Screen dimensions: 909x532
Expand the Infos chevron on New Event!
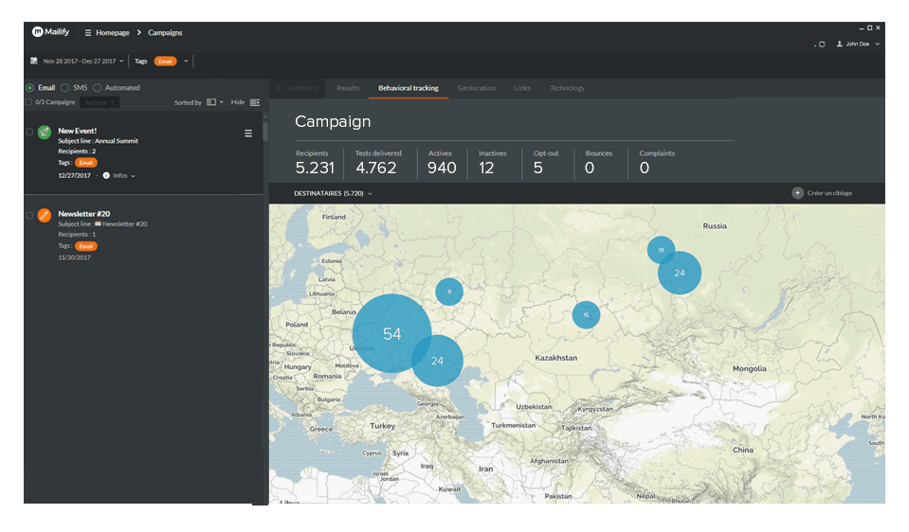(x=134, y=176)
